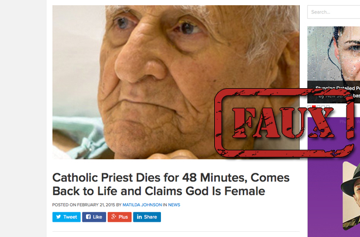
Task: Focus the Search input field
Action: 334,12
